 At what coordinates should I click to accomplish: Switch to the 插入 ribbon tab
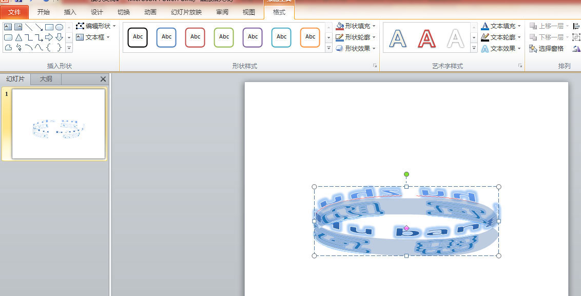pos(70,12)
